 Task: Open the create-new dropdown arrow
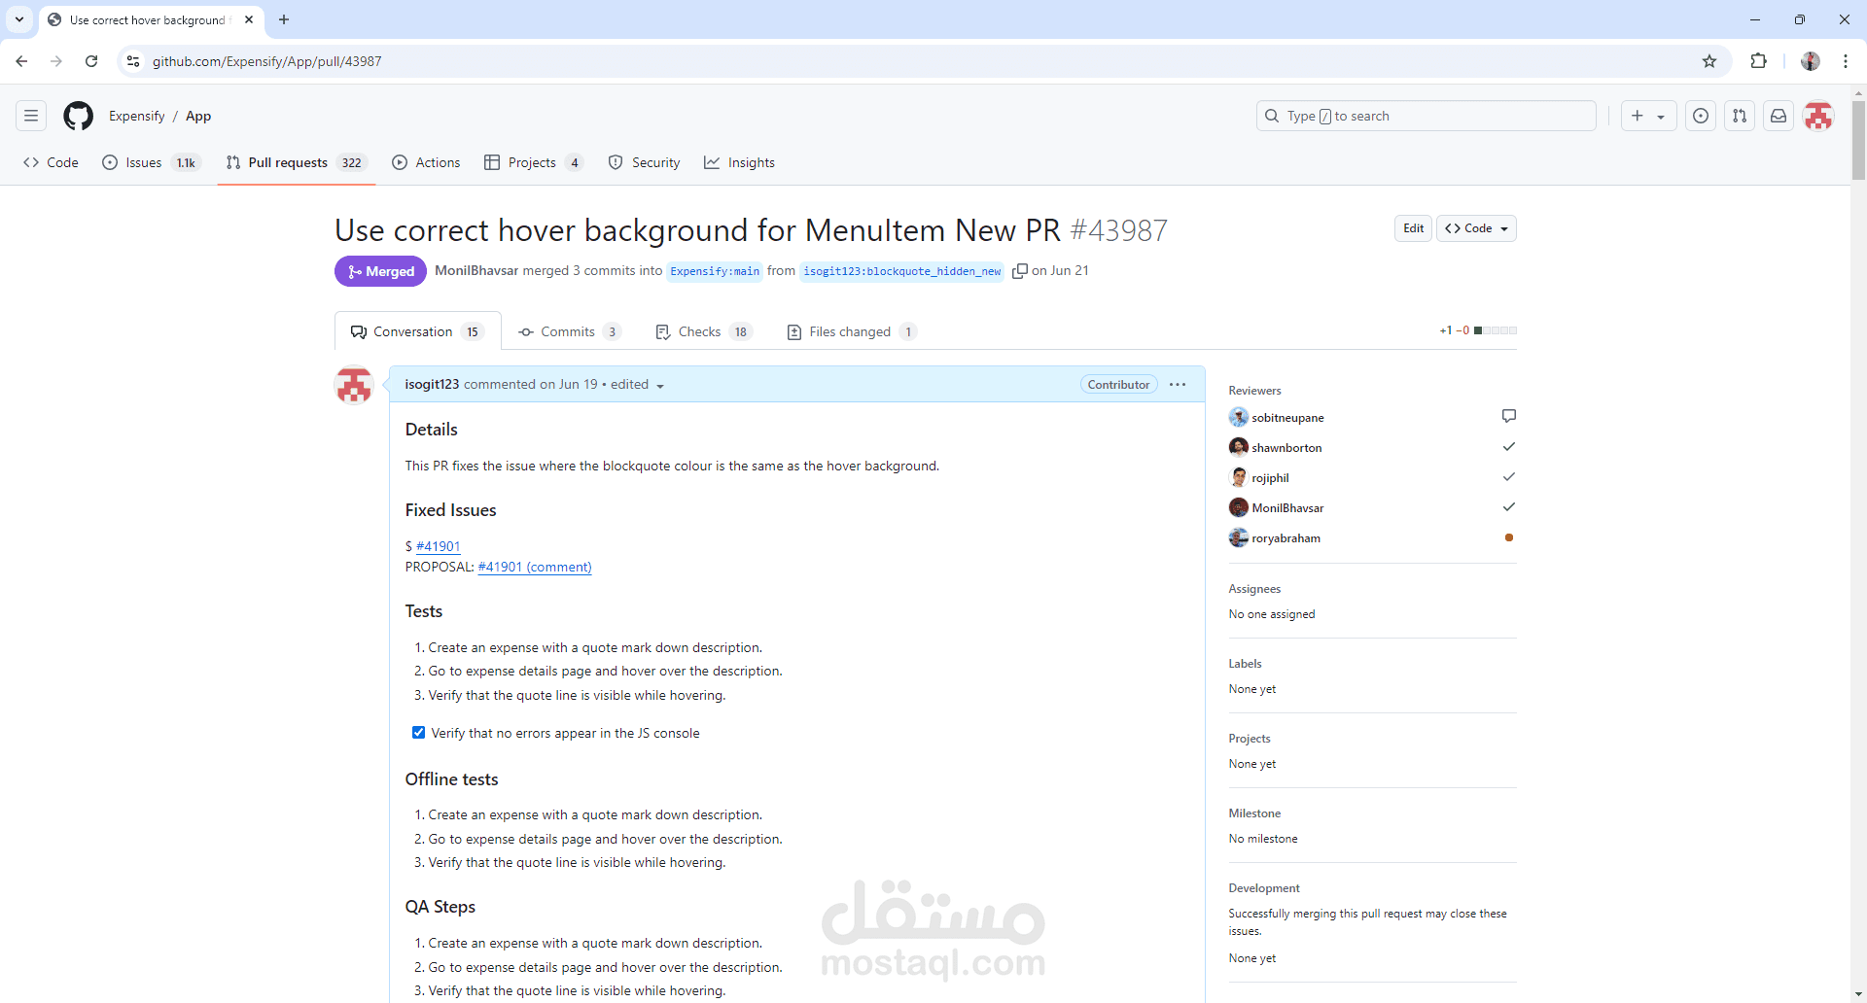click(x=1661, y=117)
